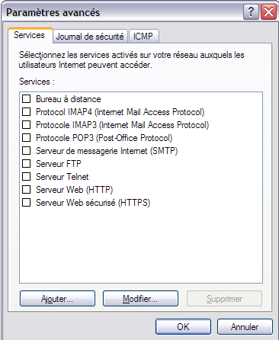Click the Ajouter... button
Screen dimensions: 279x340
[x=57, y=299]
